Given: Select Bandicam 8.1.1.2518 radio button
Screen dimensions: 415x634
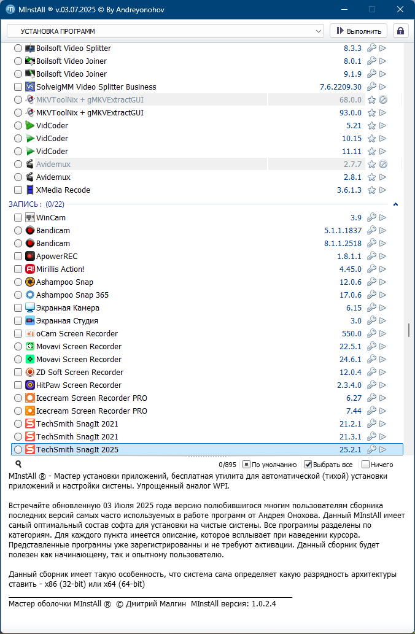Looking at the screenshot, I should point(18,244).
